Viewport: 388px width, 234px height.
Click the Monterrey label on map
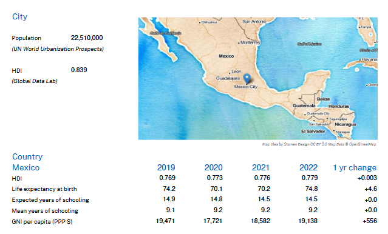click(x=250, y=42)
